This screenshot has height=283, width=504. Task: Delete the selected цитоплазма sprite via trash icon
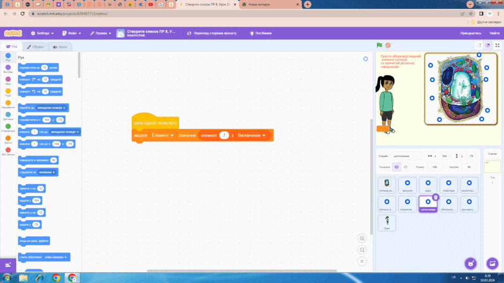click(x=435, y=197)
